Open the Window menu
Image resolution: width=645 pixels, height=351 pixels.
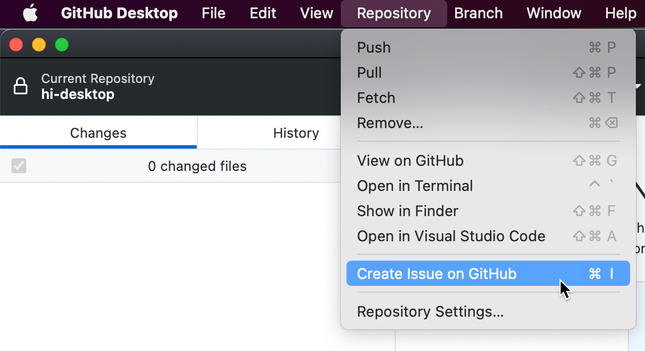tap(553, 13)
